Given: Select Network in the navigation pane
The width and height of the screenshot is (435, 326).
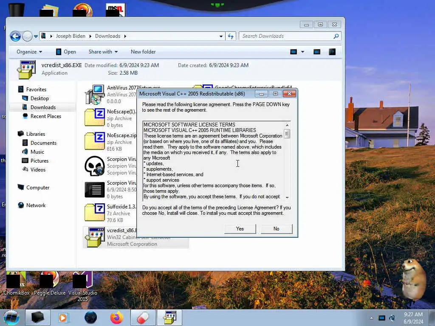Looking at the screenshot, I should tap(36, 205).
